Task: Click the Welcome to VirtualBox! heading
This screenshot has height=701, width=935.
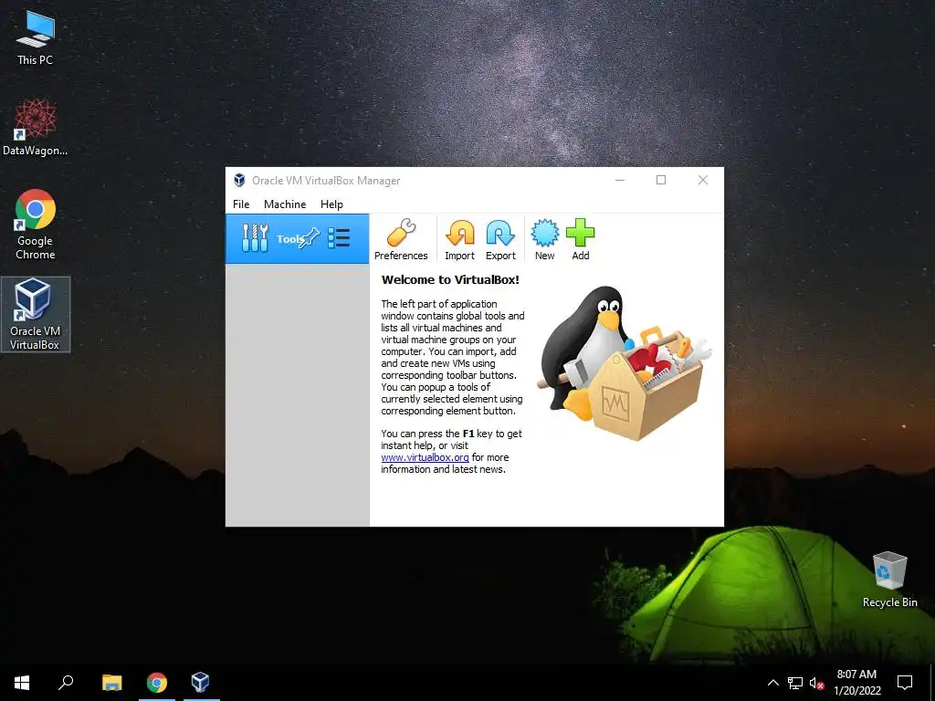Action: 450,279
